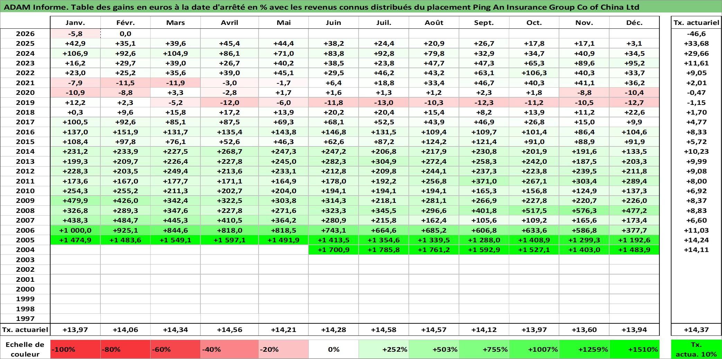
Task: Click the +95,2 cell for December 2023
Action: [x=634, y=63]
